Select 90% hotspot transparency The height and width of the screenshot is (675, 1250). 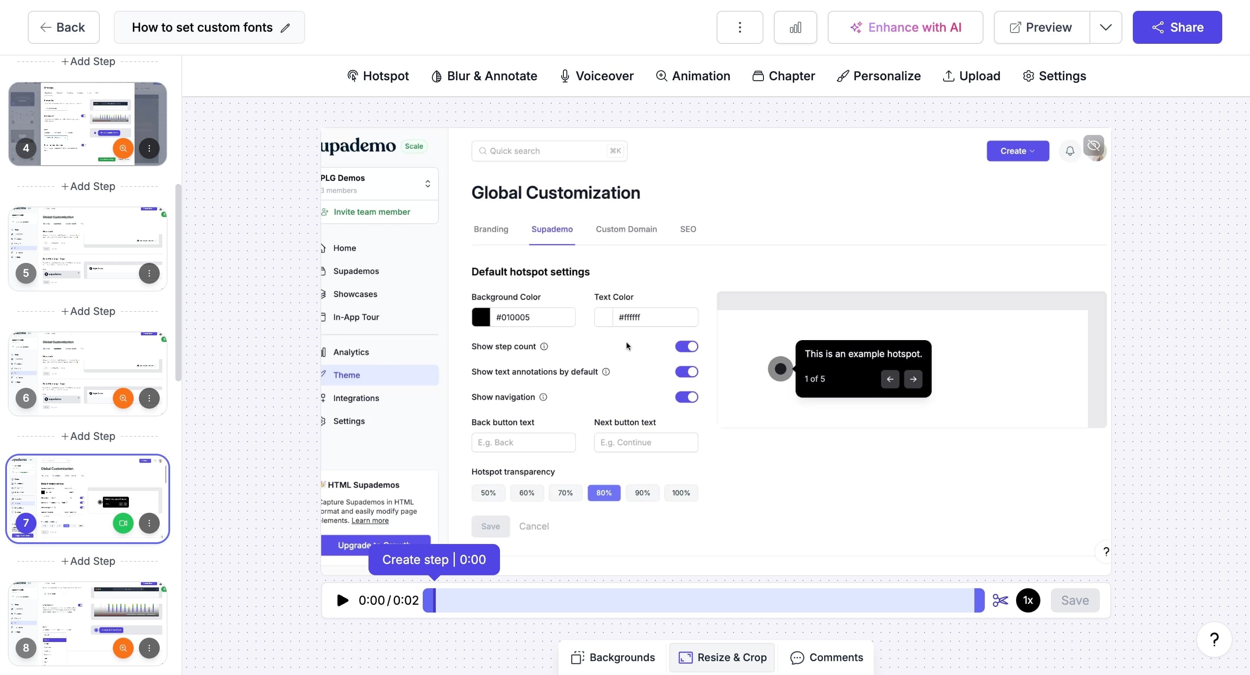[642, 493]
